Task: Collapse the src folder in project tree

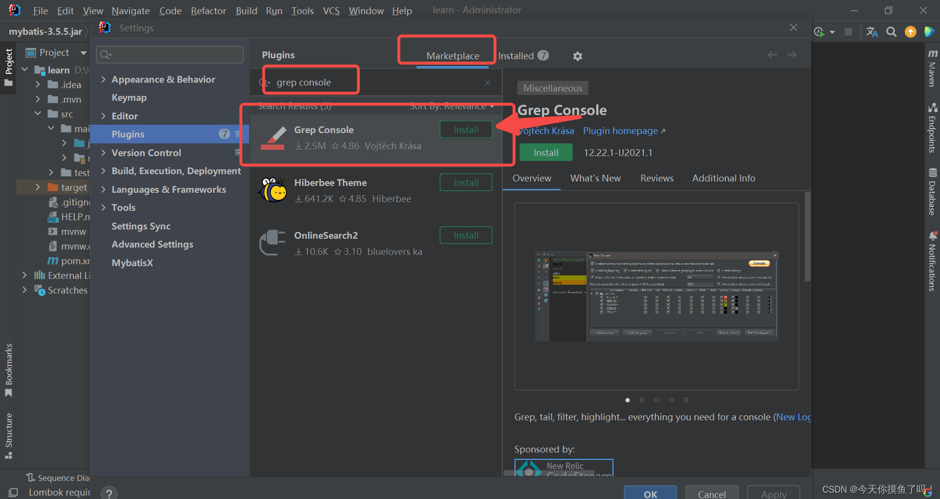Action: [38, 113]
